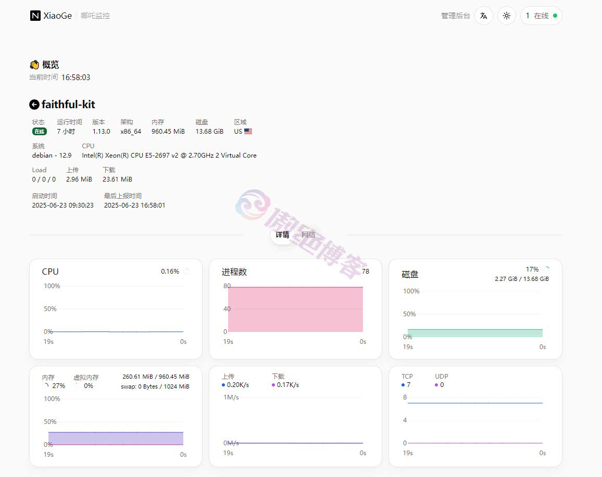Click the 进程数 card title

coord(234,272)
